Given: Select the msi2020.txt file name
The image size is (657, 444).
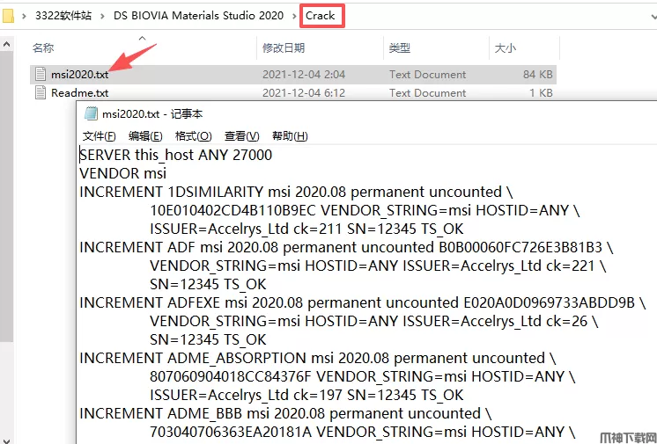Looking at the screenshot, I should (x=79, y=75).
